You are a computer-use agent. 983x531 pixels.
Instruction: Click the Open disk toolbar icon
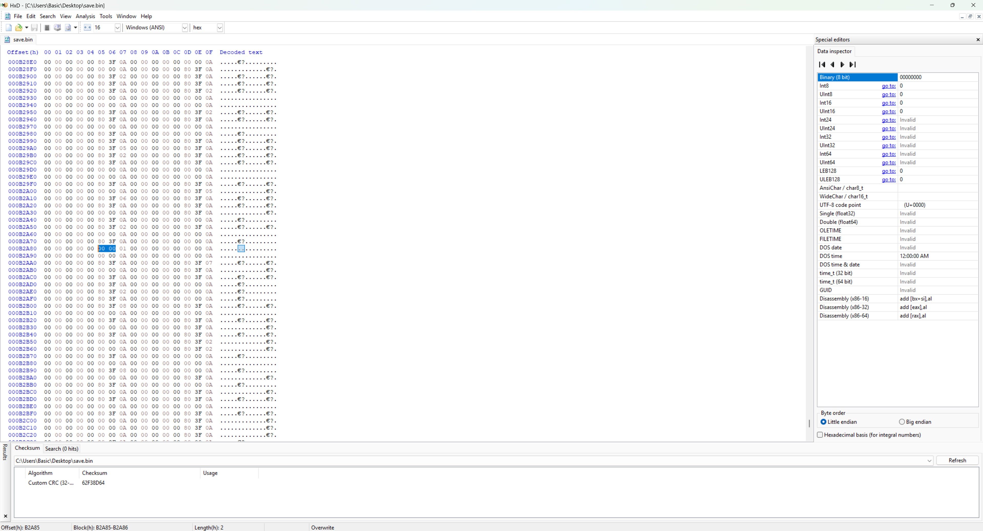click(x=57, y=27)
